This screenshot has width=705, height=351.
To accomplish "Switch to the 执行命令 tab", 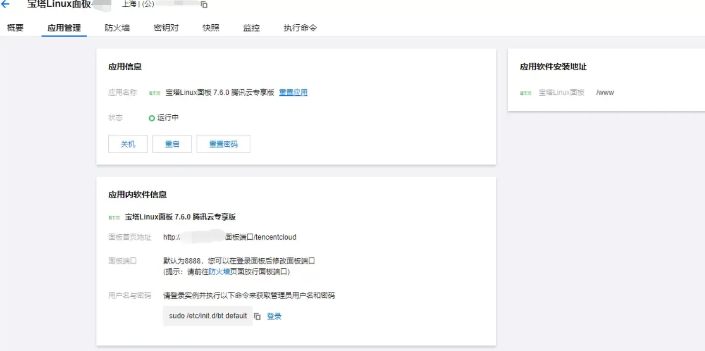I will pyautogui.click(x=300, y=28).
